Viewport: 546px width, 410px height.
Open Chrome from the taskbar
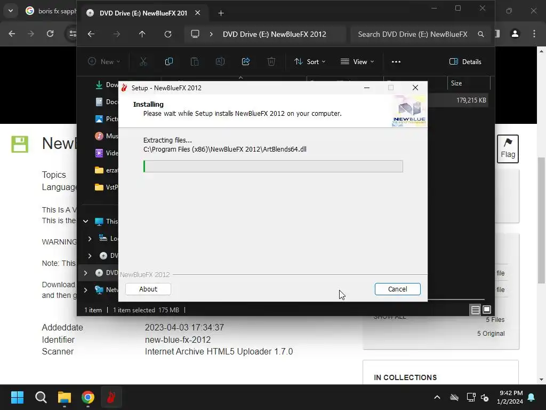pos(88,397)
